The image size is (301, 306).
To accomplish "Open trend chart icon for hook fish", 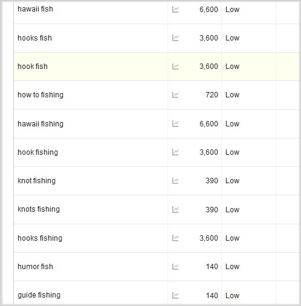I will [x=175, y=67].
